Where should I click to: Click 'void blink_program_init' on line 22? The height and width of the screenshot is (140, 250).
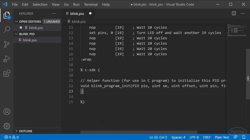pos(105,86)
